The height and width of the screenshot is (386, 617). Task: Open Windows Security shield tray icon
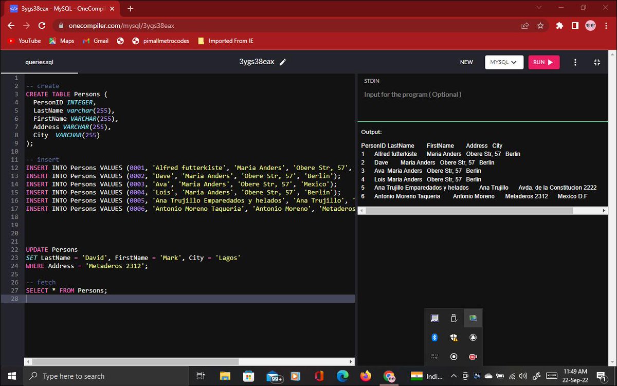[453, 337]
